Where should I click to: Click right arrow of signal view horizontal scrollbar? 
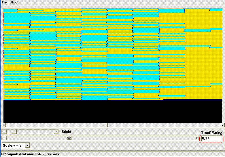tap(222, 125)
